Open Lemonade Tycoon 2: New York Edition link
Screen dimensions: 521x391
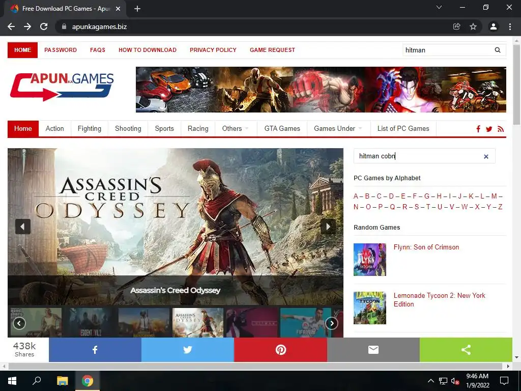coord(439,299)
